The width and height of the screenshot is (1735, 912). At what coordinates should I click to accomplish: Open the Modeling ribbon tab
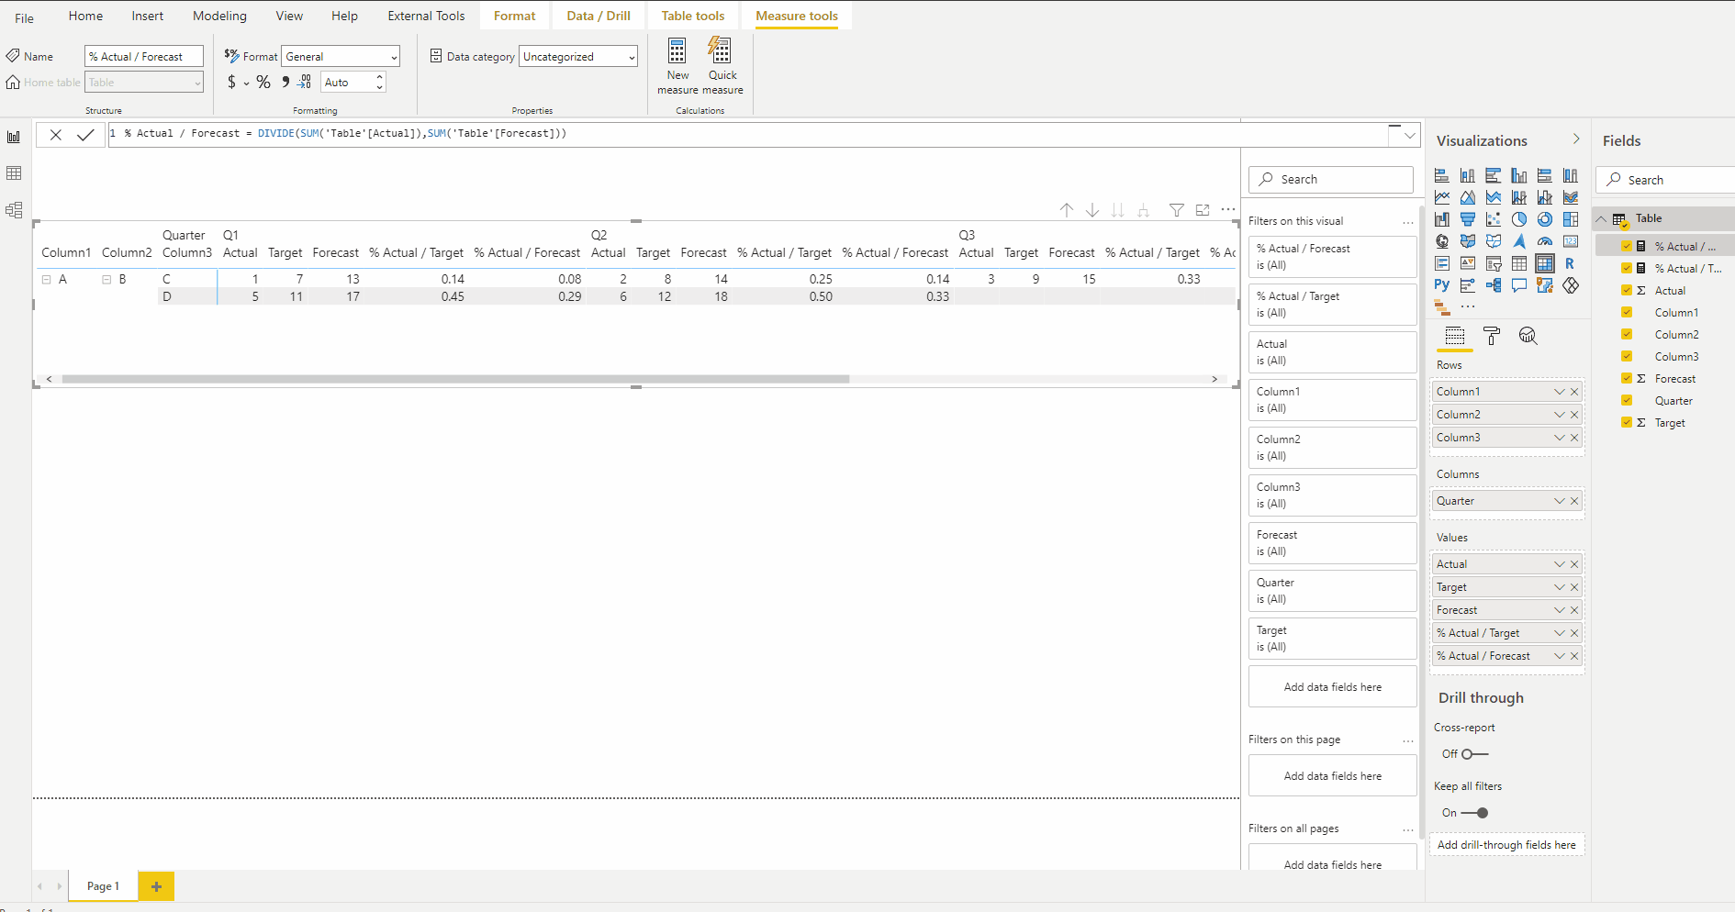click(x=219, y=16)
